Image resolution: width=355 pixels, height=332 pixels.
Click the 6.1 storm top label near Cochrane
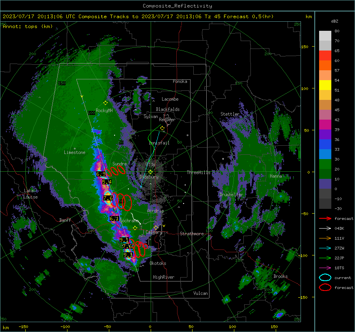point(114,219)
